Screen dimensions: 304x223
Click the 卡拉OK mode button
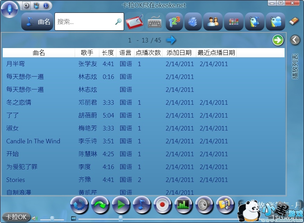(16, 217)
